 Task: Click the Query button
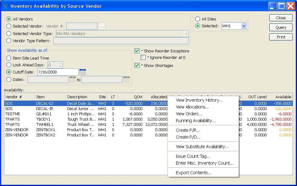pos(281,28)
